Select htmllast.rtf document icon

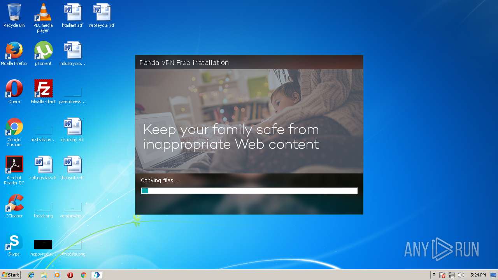pyautogui.click(x=72, y=16)
